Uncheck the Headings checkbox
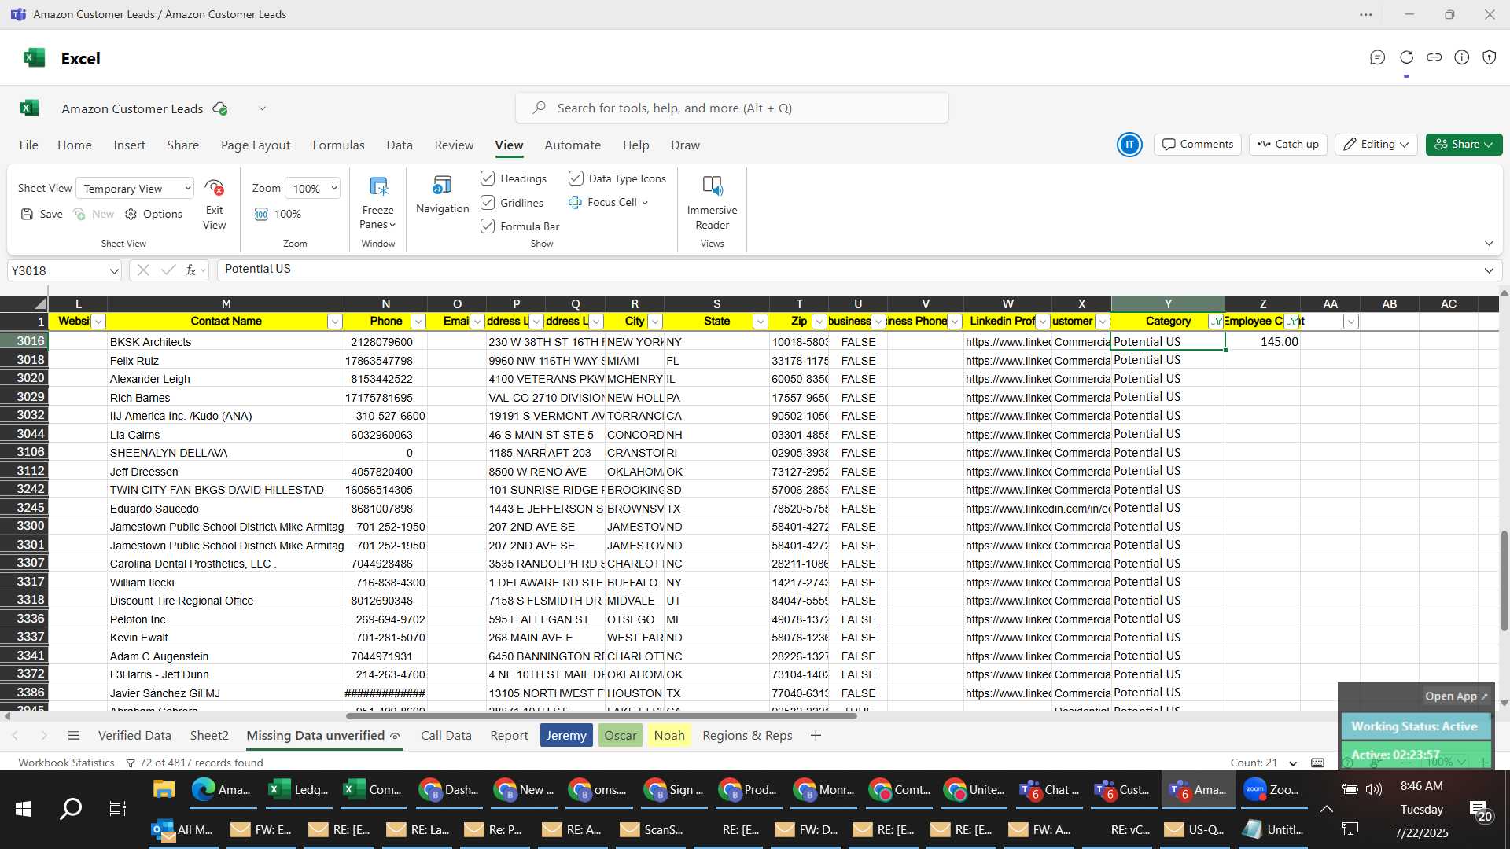The width and height of the screenshot is (1510, 849). pos(488,178)
